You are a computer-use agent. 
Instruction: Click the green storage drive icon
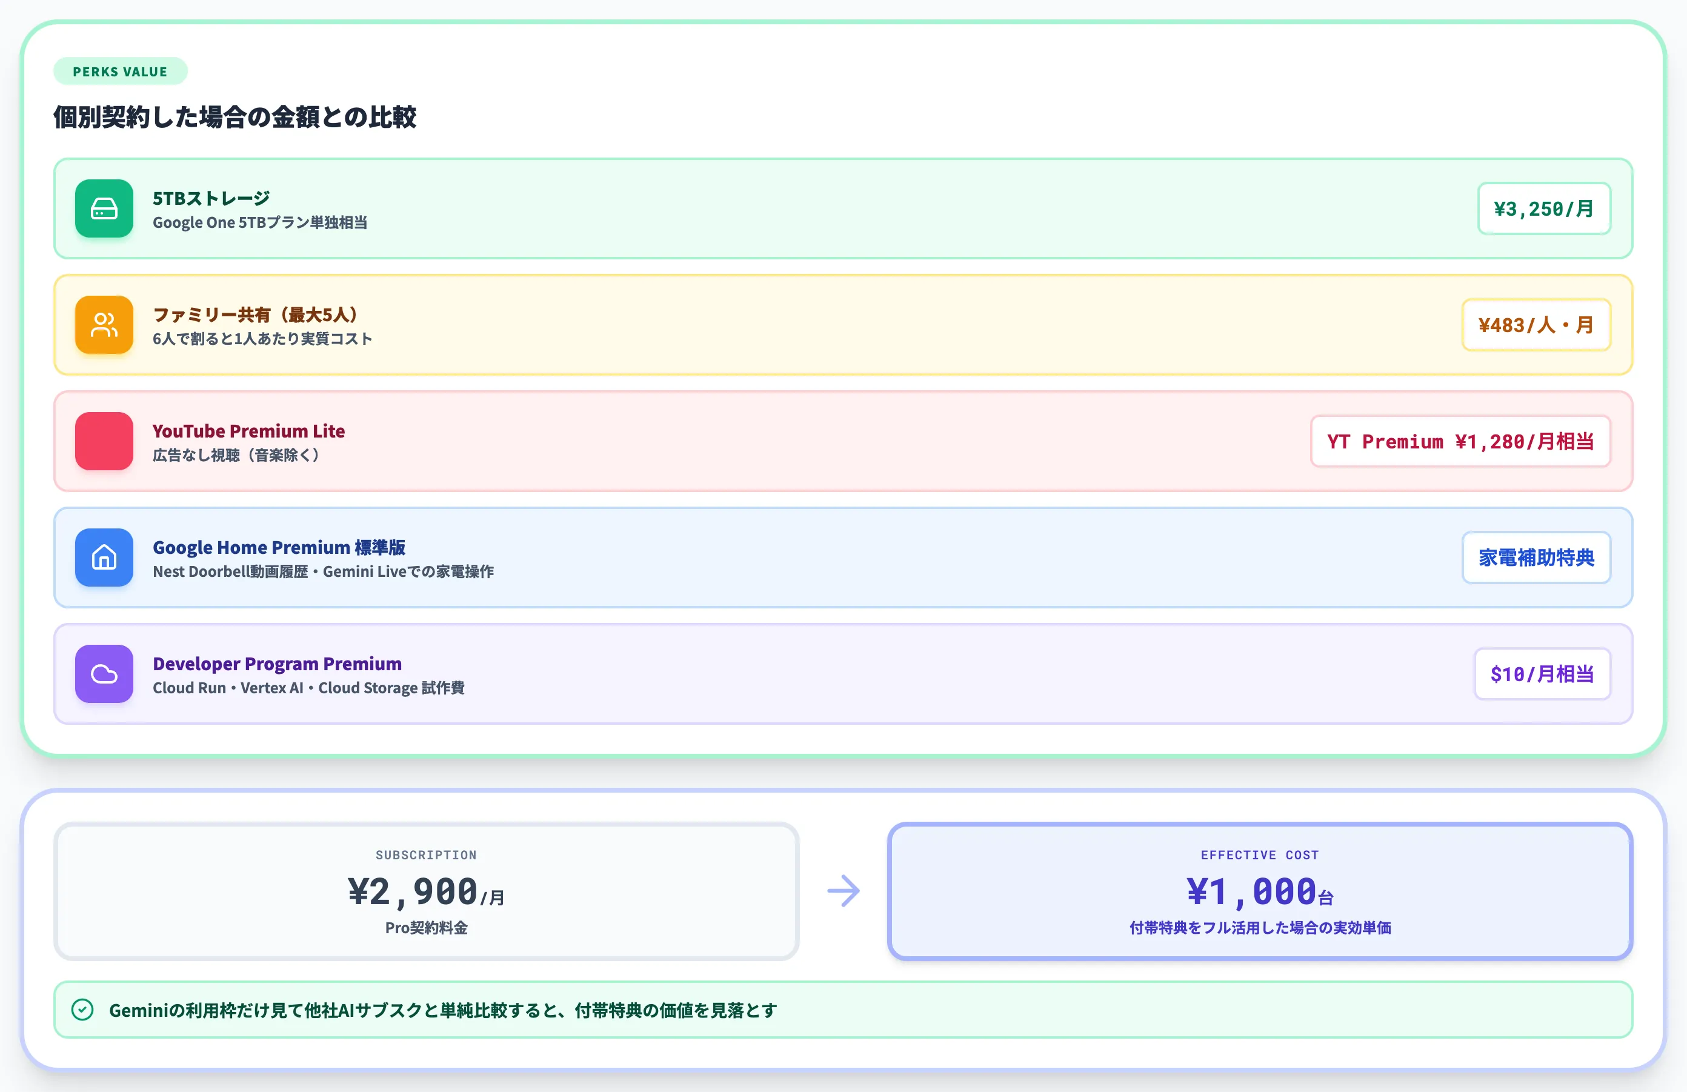click(104, 208)
